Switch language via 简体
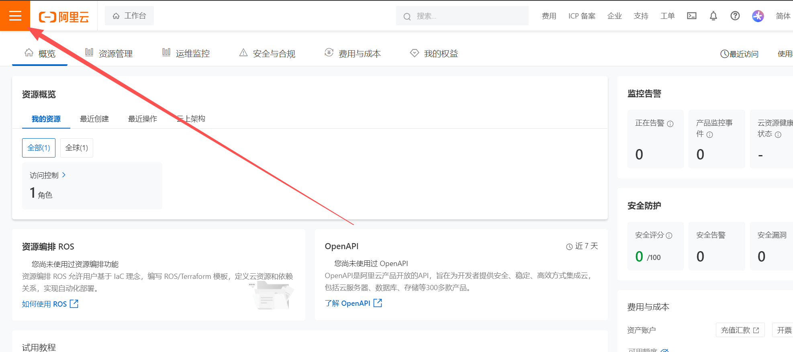This screenshot has height=352, width=793. click(783, 16)
